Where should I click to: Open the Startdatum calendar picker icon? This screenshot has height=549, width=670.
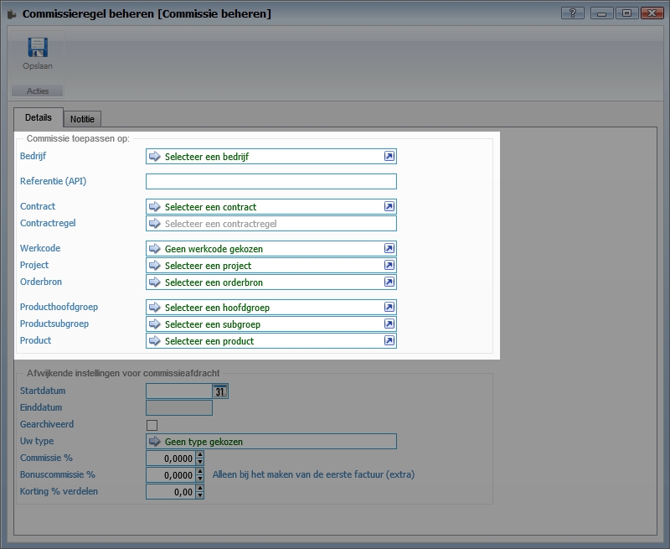click(x=220, y=391)
